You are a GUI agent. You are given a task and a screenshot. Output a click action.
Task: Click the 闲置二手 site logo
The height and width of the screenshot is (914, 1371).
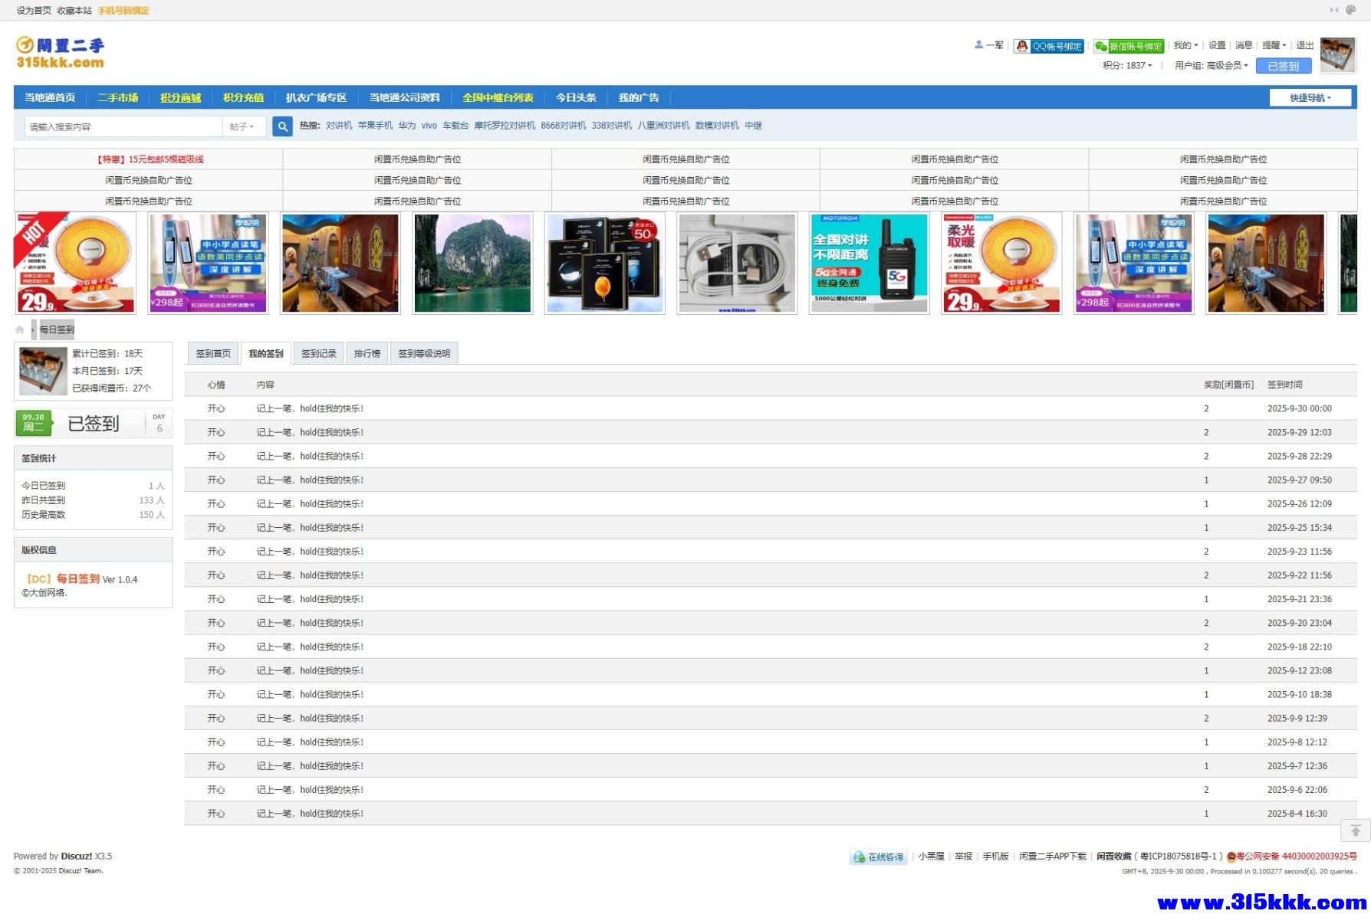coord(60,52)
